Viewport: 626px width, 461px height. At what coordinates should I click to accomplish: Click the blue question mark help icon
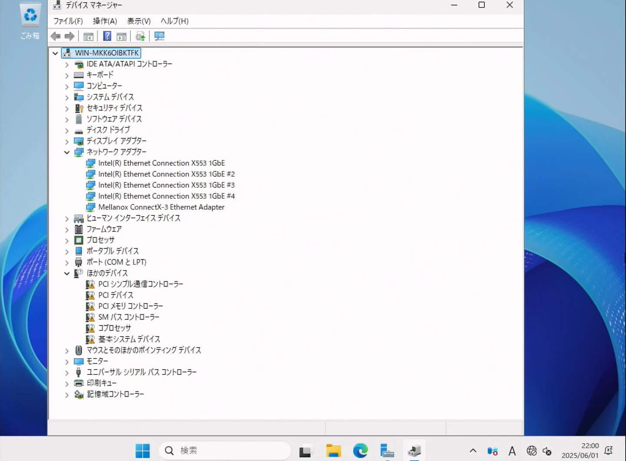point(107,37)
